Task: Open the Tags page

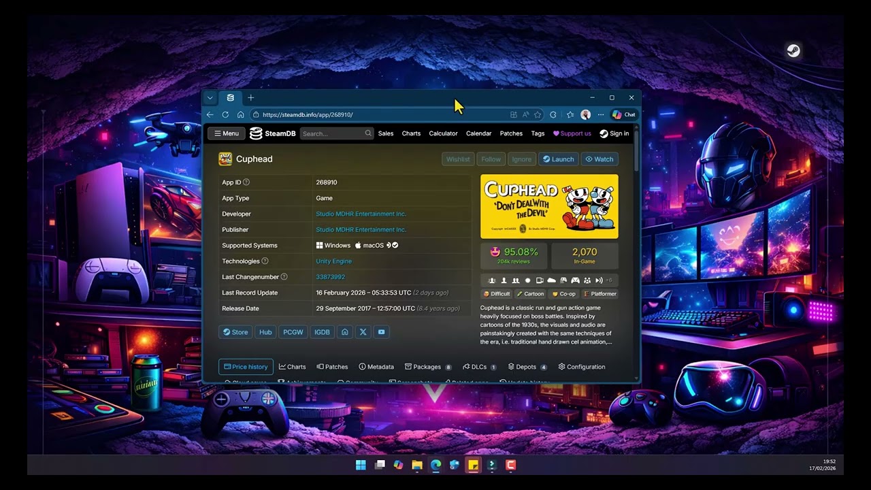Action: tap(538, 133)
